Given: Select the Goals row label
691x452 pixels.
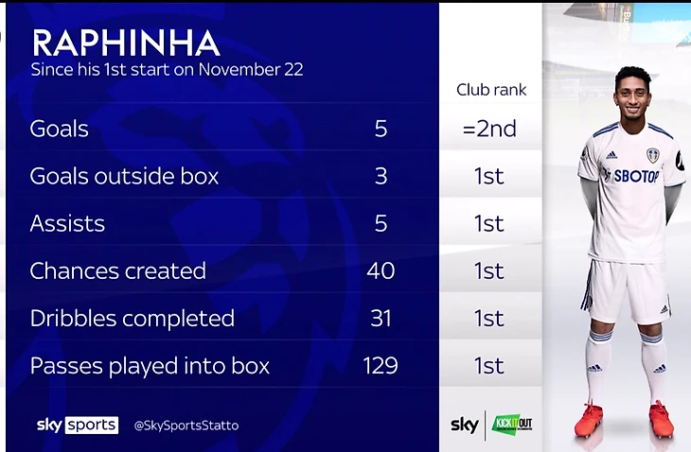Looking at the screenshot, I should (x=59, y=129).
